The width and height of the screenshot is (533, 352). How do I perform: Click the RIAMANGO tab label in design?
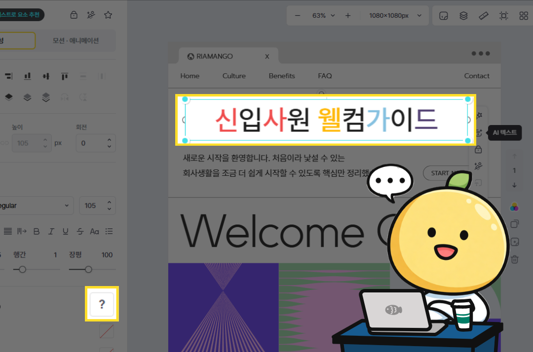point(215,56)
